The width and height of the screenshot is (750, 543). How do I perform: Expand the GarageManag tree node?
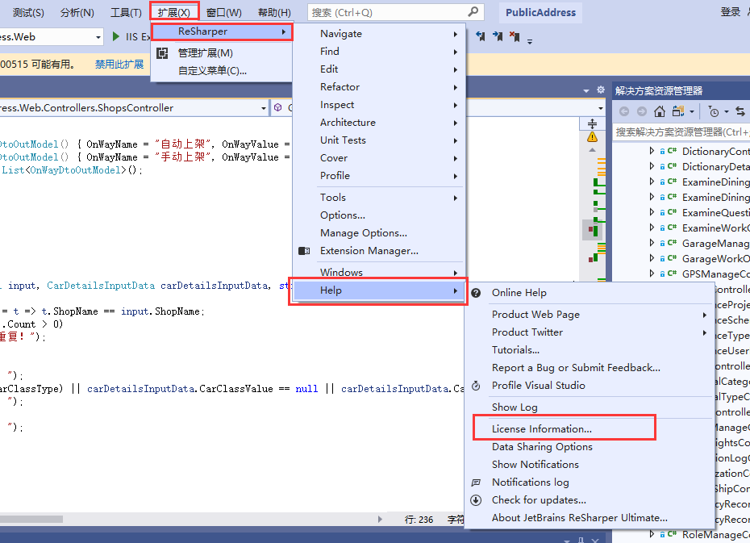click(x=652, y=243)
